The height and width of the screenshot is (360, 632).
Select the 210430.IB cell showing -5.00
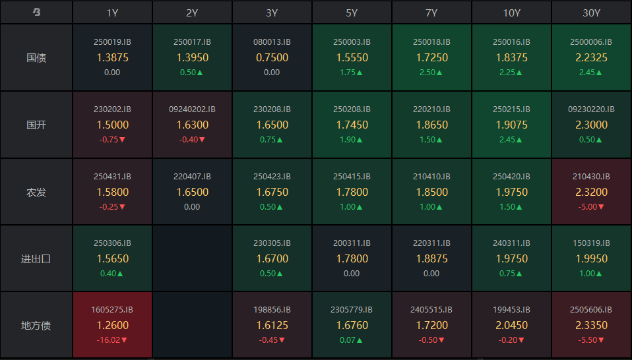(591, 192)
